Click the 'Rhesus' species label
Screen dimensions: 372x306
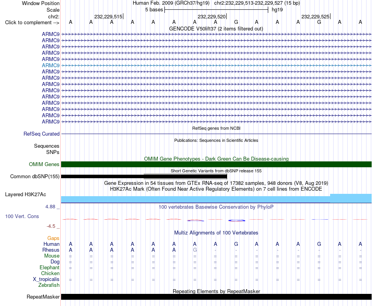51,250
